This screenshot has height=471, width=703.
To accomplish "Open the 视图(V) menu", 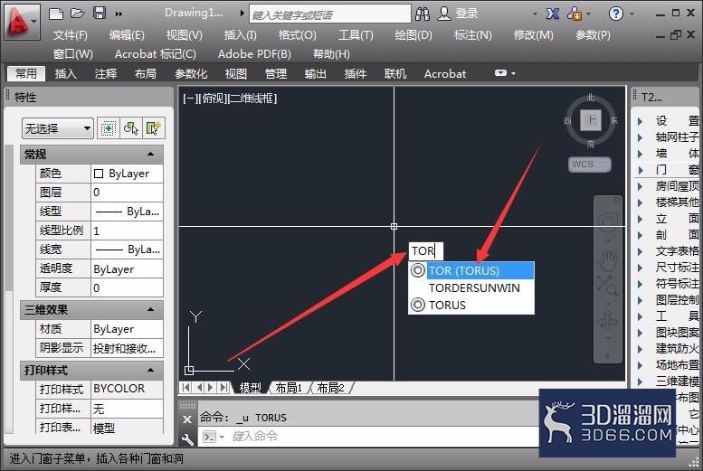I will click(185, 35).
